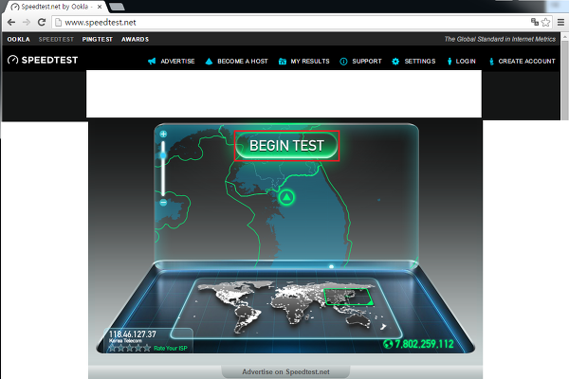Viewport: 569px width, 379px height.
Task: Click the browser forward arrow
Action: click(27, 22)
